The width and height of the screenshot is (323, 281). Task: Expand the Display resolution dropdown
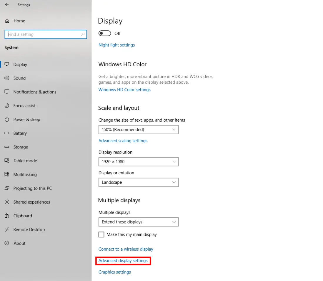pyautogui.click(x=138, y=162)
